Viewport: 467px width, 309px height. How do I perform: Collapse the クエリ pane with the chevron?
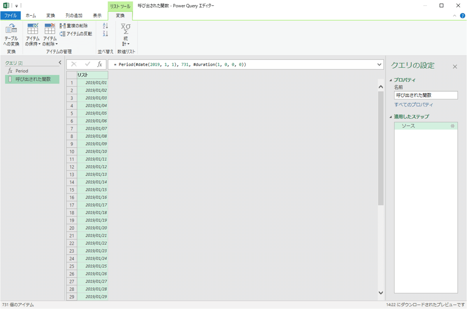60,62
